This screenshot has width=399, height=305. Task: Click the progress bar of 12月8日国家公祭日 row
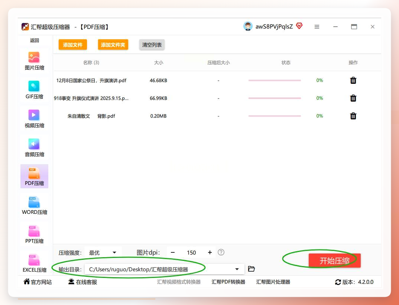click(x=275, y=80)
